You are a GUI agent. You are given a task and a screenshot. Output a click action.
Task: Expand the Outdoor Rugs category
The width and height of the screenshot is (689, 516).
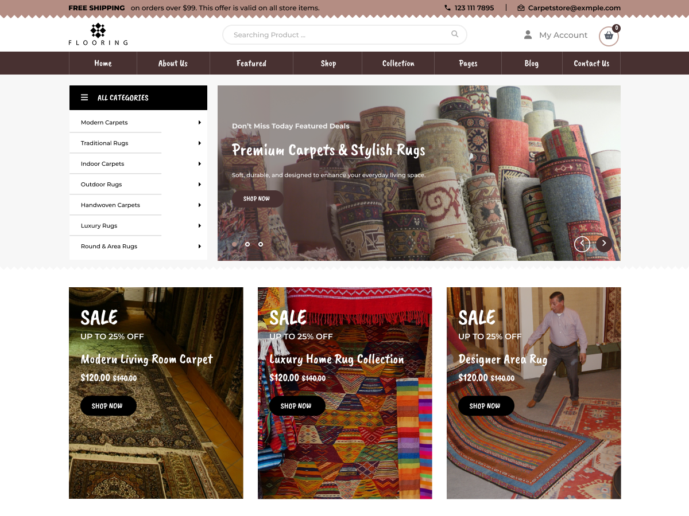tap(200, 184)
